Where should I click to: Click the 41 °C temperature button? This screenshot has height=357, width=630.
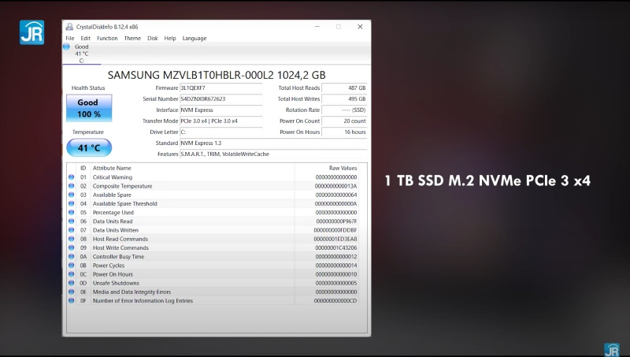coord(88,147)
